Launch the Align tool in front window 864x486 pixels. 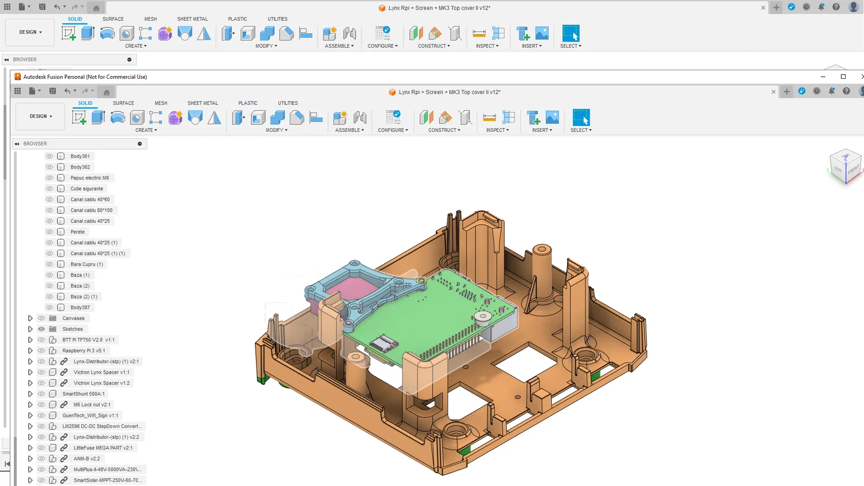316,117
